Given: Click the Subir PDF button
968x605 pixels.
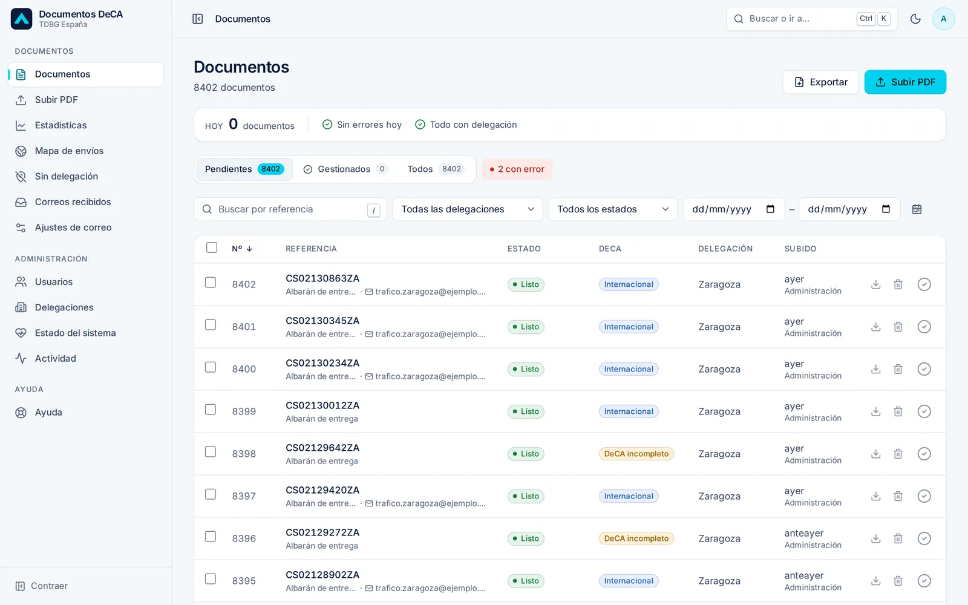Looking at the screenshot, I should [905, 82].
